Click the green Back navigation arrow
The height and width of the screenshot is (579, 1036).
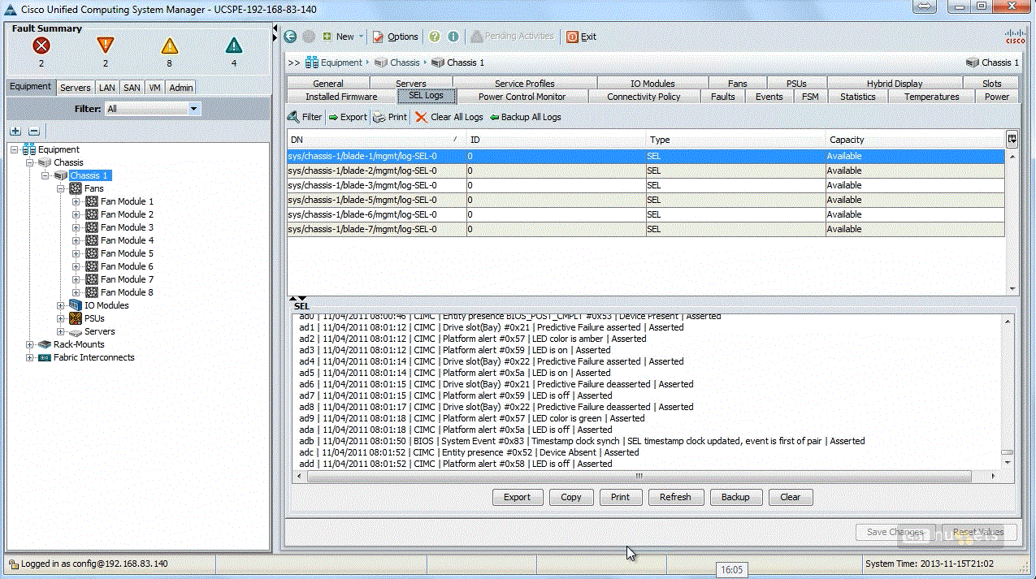(x=291, y=37)
